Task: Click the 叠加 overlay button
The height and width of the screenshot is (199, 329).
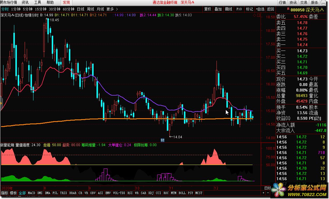Action: point(218,9)
